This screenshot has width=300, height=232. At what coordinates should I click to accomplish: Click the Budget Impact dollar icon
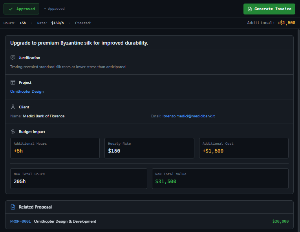point(13,132)
